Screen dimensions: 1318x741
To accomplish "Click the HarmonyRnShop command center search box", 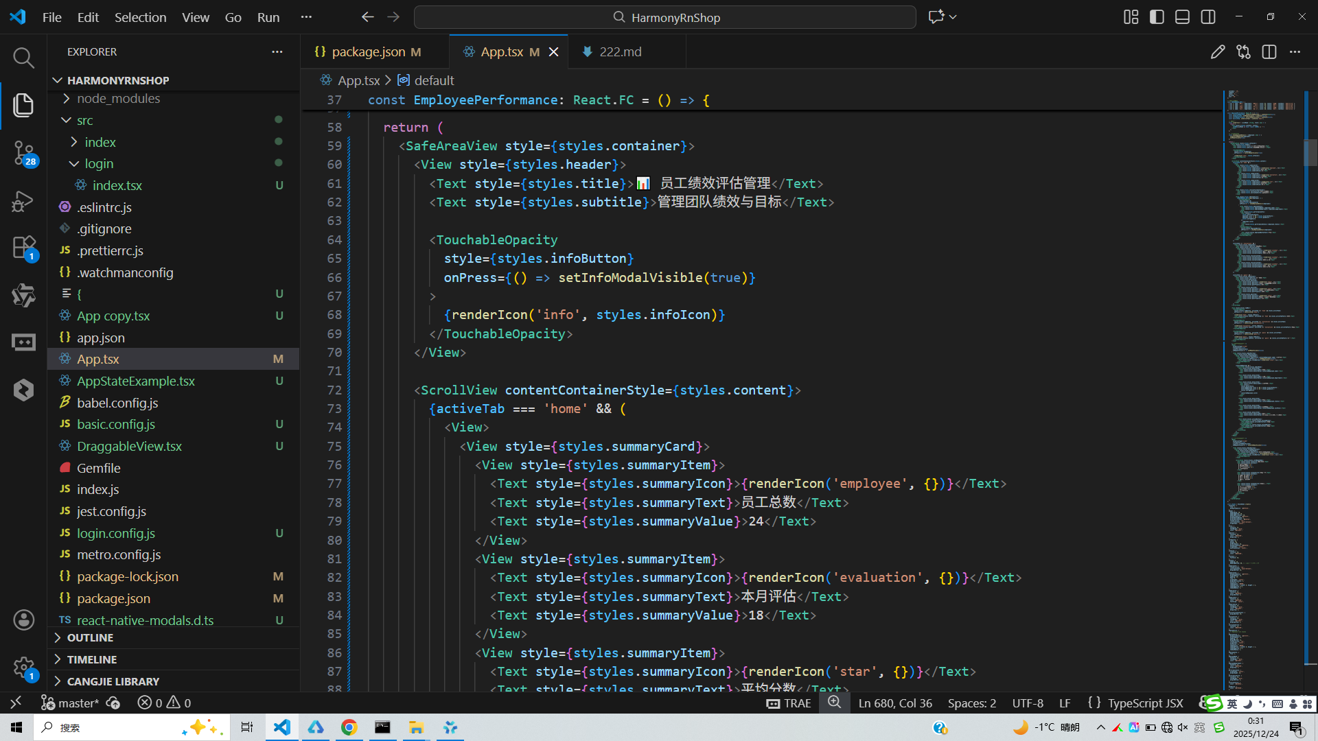I will 664,17.
